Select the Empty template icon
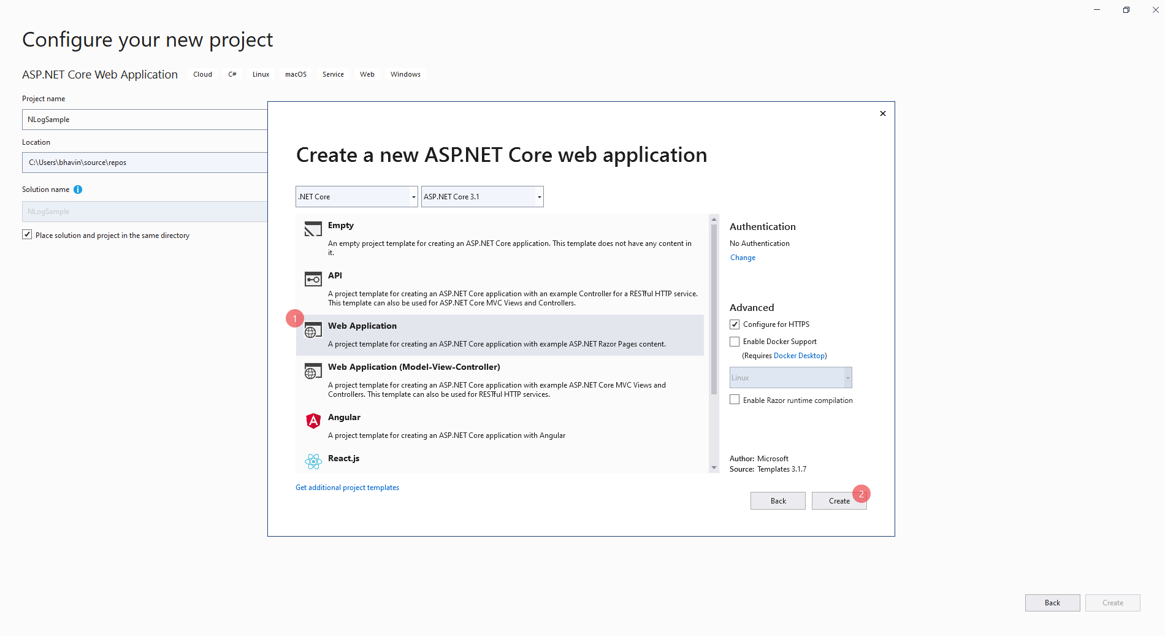Image resolution: width=1165 pixels, height=636 pixels. point(313,229)
